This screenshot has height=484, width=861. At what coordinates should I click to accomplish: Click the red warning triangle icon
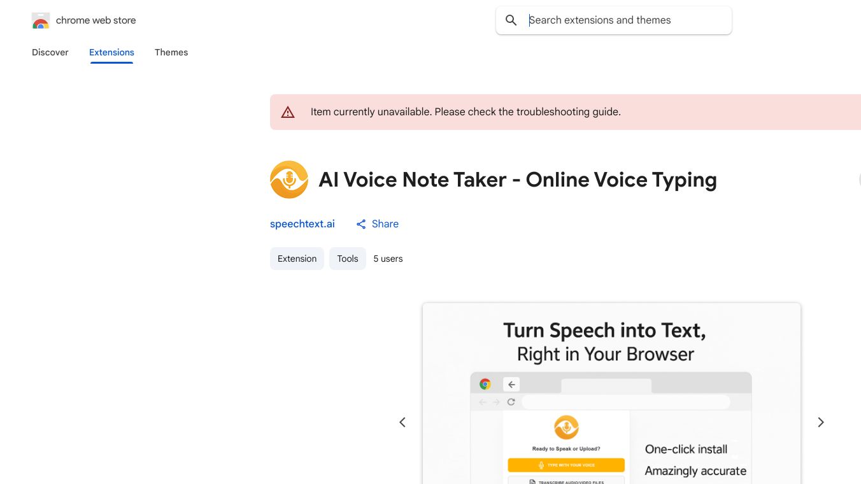click(x=288, y=112)
